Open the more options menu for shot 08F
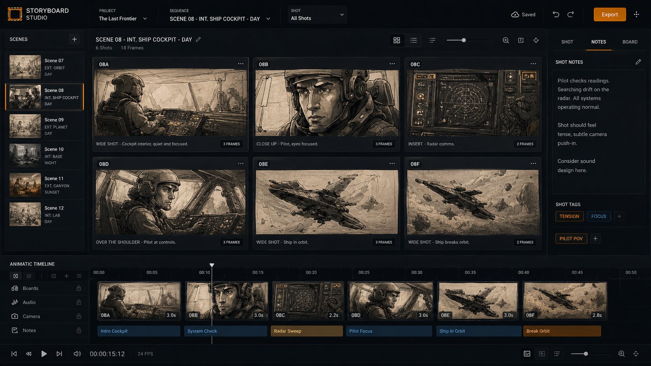 pyautogui.click(x=533, y=164)
